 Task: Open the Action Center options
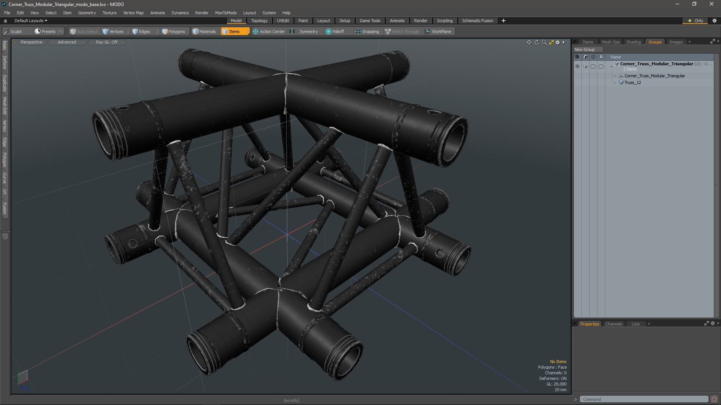269,31
